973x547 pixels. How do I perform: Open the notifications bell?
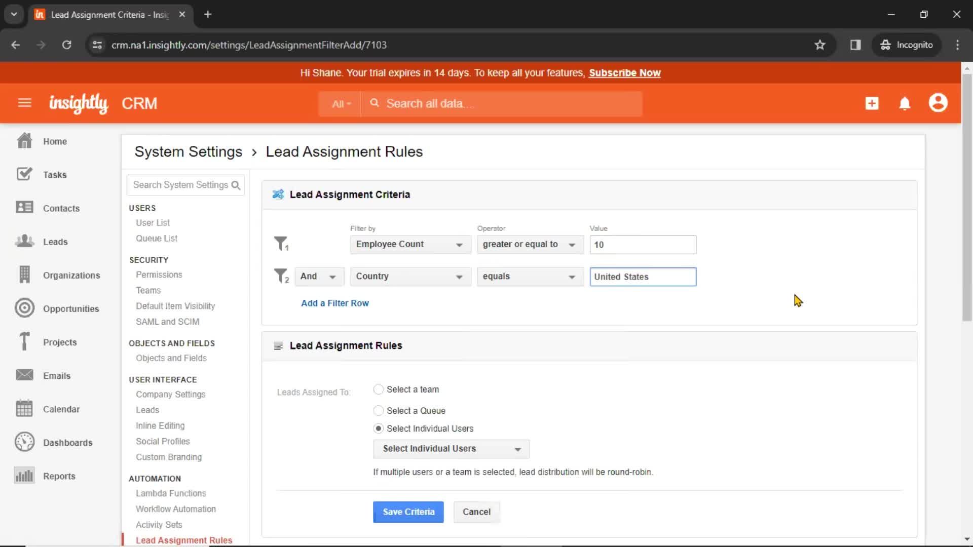click(905, 103)
